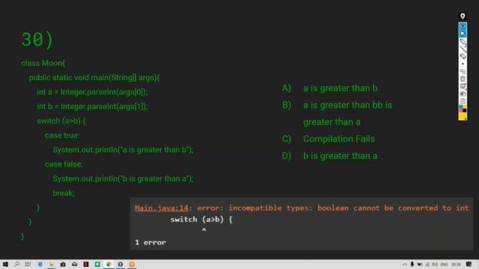The width and height of the screenshot is (479, 269).
Task: Click '1 error' text in compiler output
Action: [x=150, y=242]
